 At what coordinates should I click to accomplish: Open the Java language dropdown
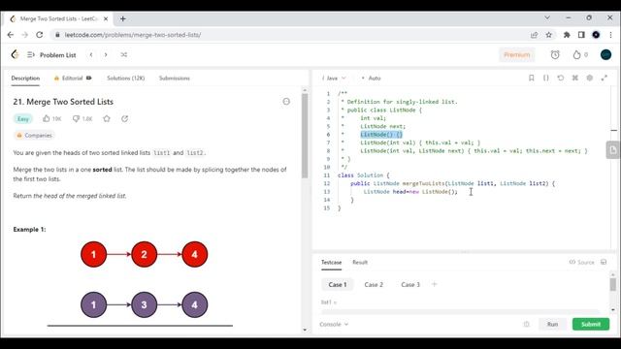coord(334,79)
